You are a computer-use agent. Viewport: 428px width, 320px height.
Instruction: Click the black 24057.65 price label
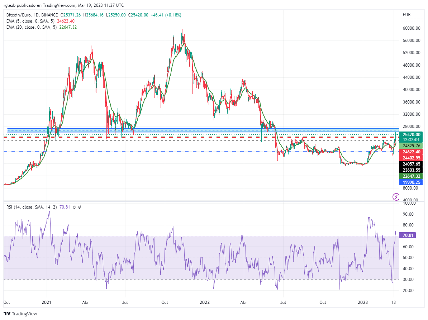[411, 164]
